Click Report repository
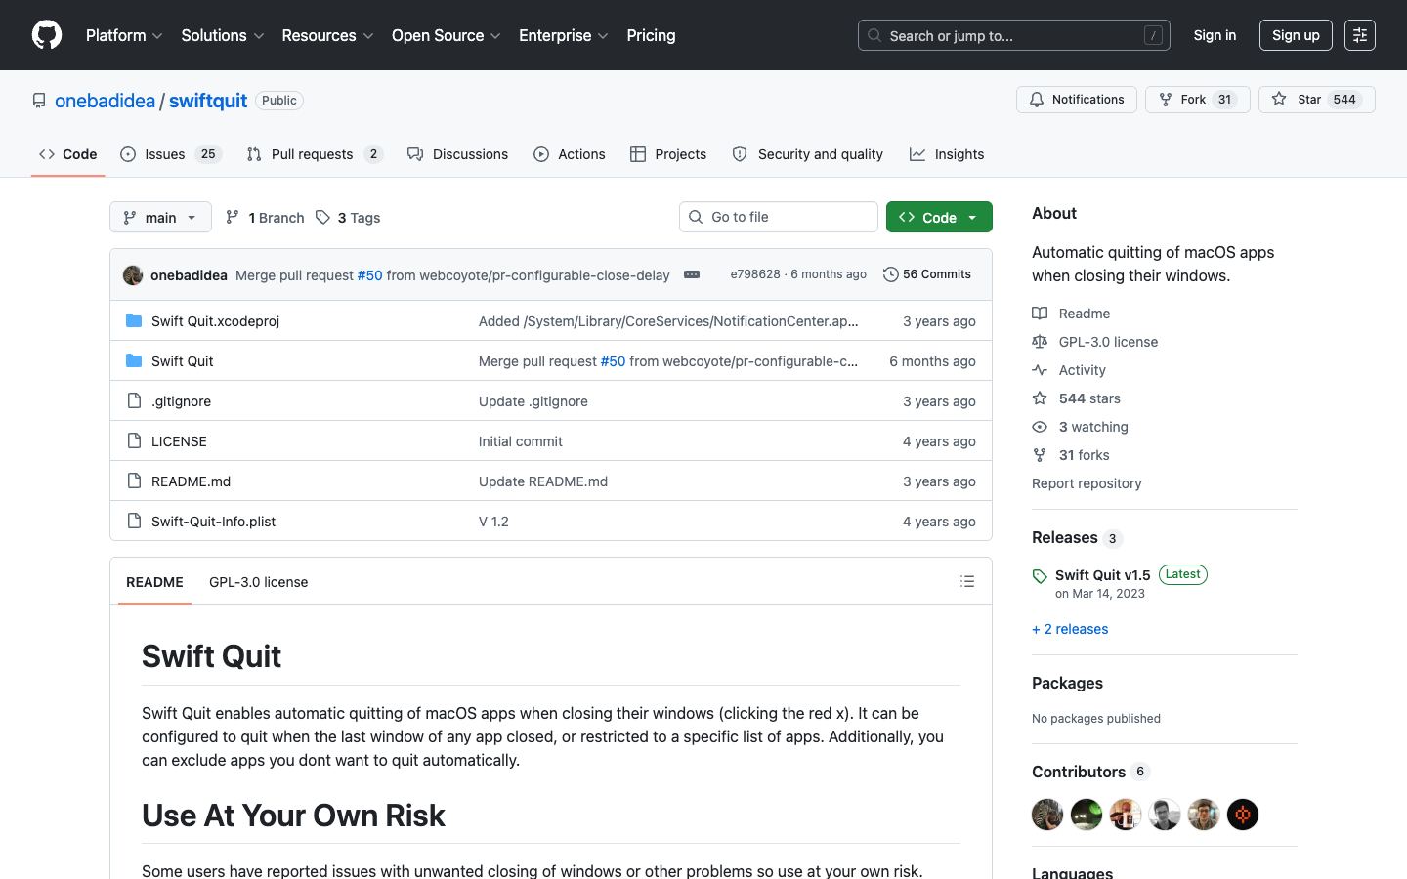 pyautogui.click(x=1087, y=483)
